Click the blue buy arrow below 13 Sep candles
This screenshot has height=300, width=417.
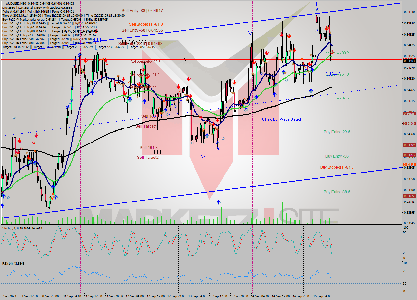(218, 202)
